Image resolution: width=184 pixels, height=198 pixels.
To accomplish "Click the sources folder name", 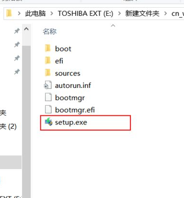I will [68, 74].
